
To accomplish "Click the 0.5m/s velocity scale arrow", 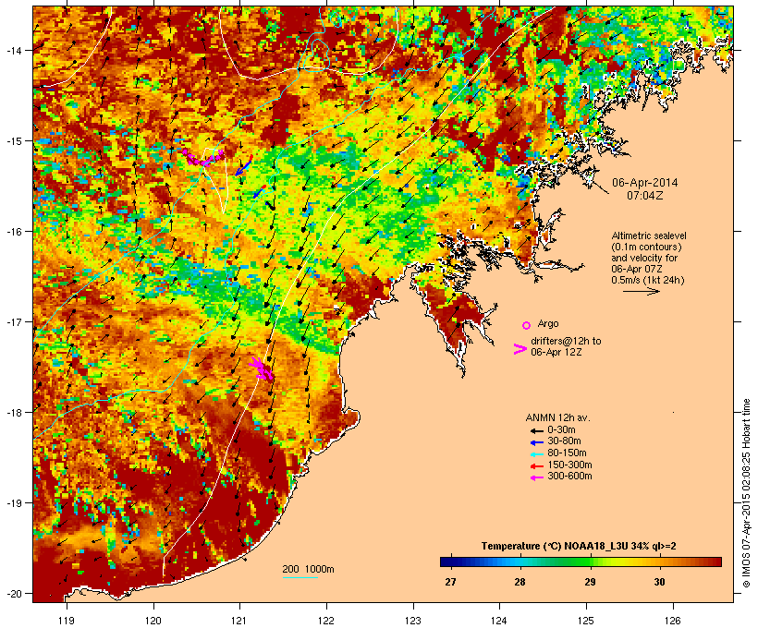I will [642, 291].
